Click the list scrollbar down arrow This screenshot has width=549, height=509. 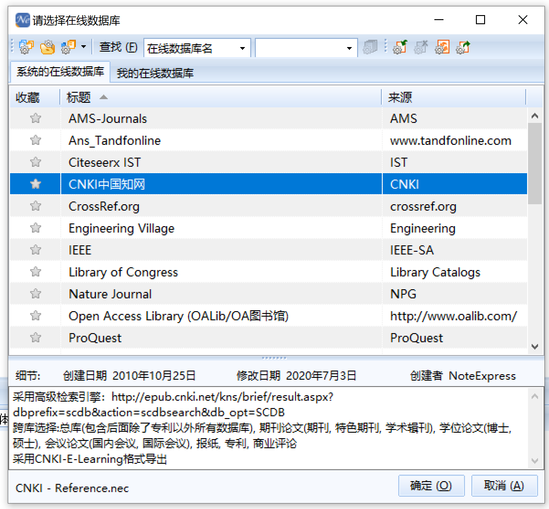535,347
